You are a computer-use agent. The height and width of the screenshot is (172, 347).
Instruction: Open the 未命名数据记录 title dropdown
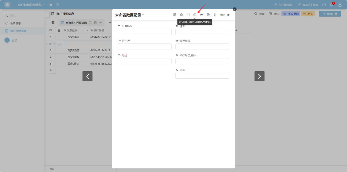(x=143, y=15)
